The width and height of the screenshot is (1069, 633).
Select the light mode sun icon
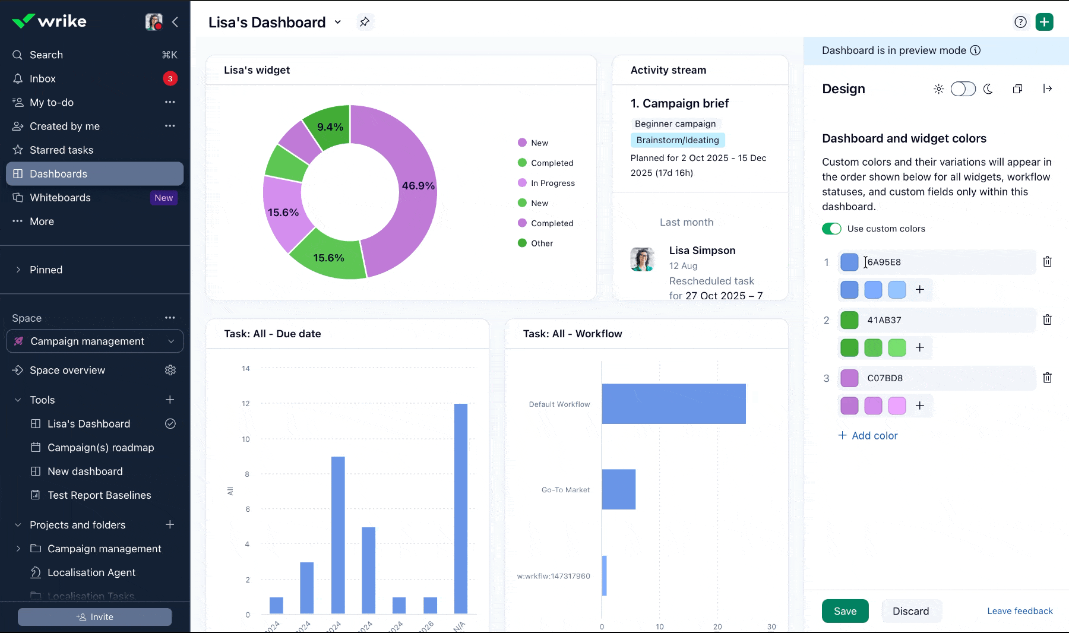938,89
